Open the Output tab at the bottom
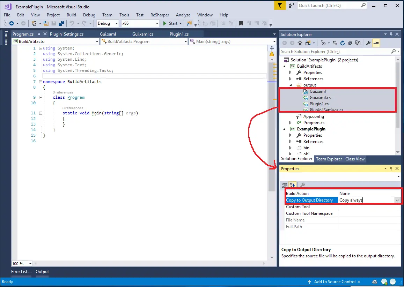 tap(42, 272)
